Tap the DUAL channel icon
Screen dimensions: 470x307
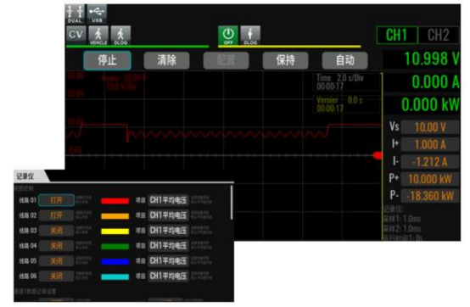point(76,14)
